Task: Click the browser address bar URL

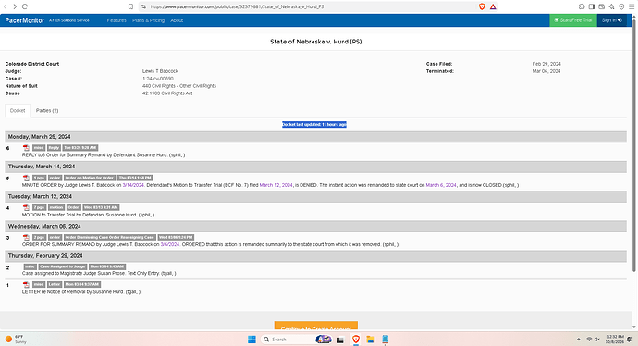Action: tap(237, 6)
